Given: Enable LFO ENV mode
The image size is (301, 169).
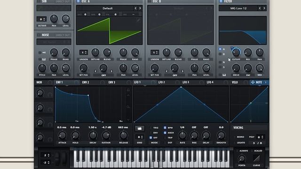Looking at the screenshot, I should 150,132.
